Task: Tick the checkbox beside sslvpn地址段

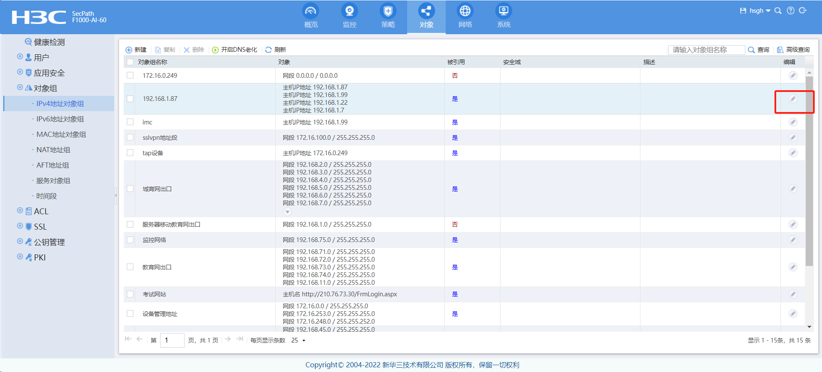Action: click(130, 138)
